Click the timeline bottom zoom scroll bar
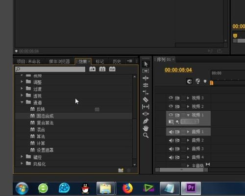Screen dimensions: 245x196 (x=182, y=170)
